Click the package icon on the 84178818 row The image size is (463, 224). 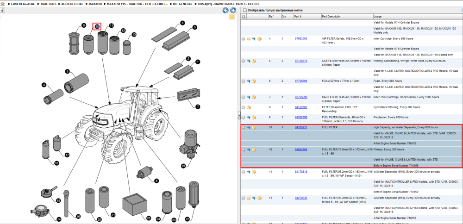[x=254, y=172]
